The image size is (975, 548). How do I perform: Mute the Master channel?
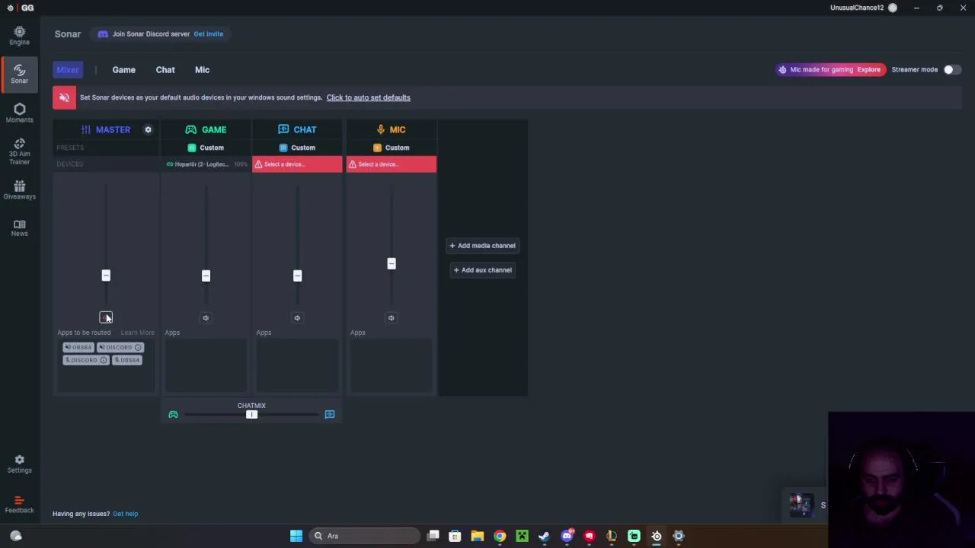106,317
